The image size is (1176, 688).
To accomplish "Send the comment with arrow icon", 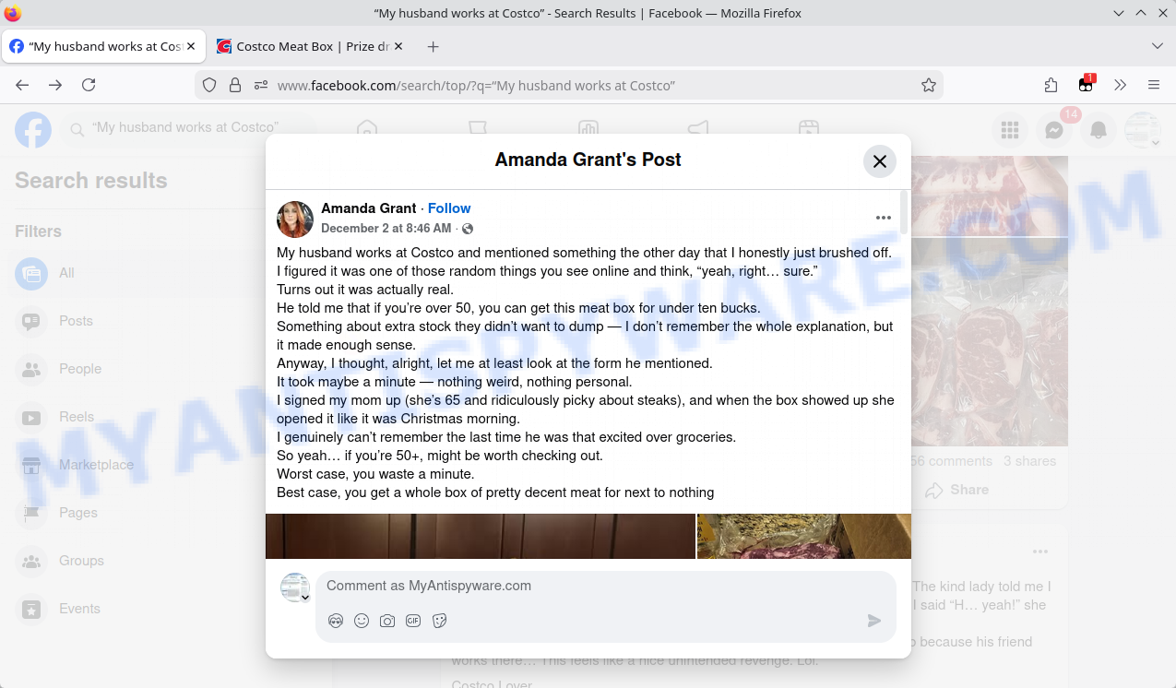I will 874,621.
